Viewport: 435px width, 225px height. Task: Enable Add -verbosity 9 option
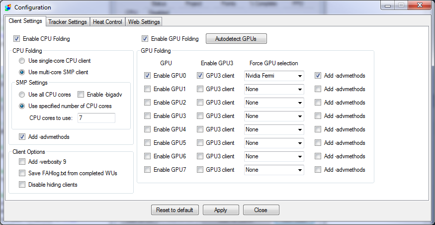tap(22, 162)
